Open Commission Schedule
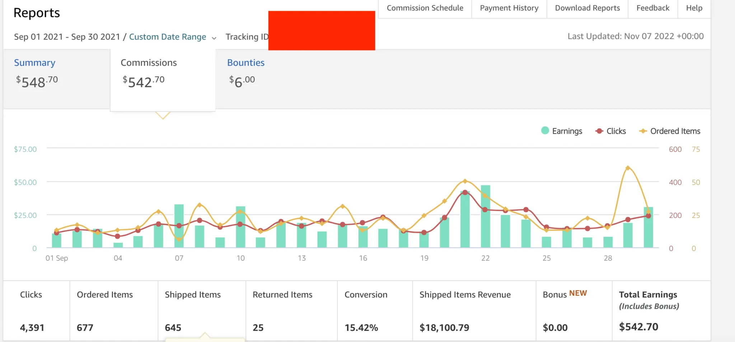This screenshot has width=735, height=342. [x=425, y=8]
